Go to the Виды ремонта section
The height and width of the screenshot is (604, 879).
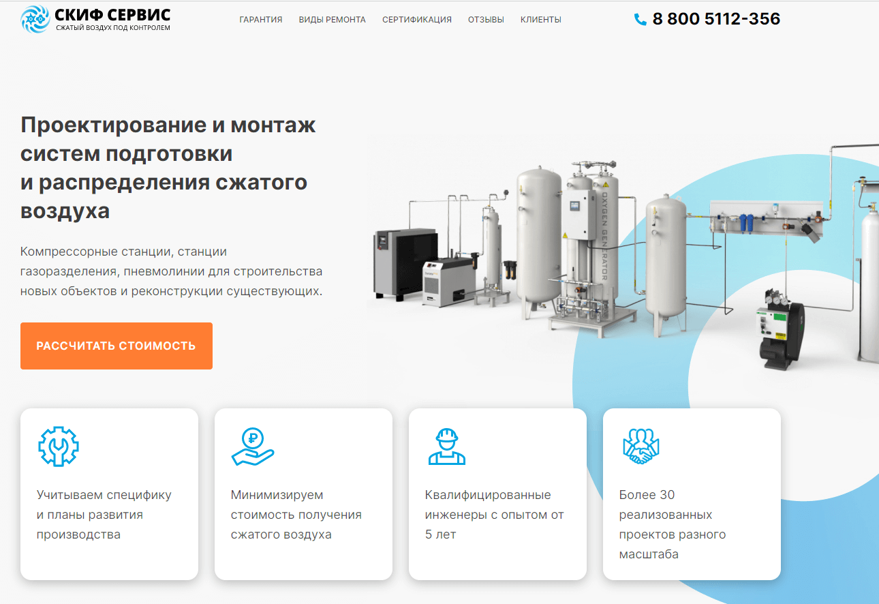point(332,20)
